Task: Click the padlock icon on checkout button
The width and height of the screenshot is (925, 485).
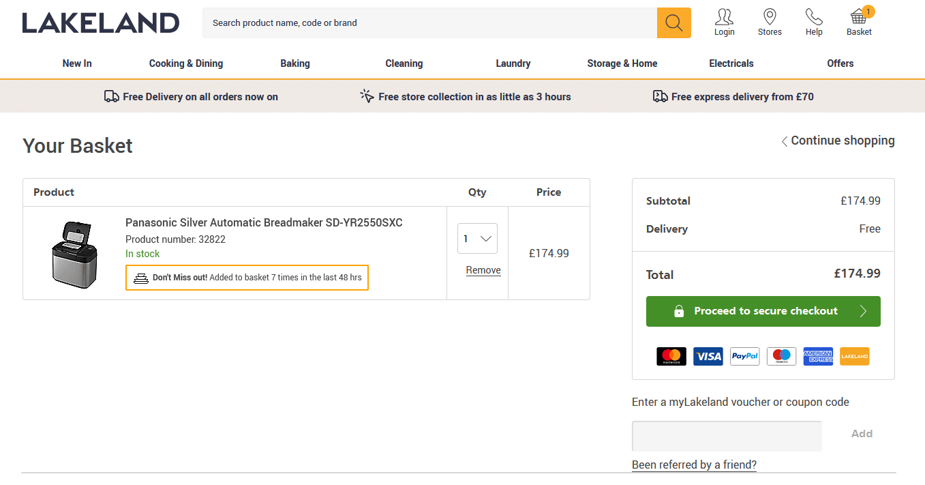Action: [x=679, y=311]
